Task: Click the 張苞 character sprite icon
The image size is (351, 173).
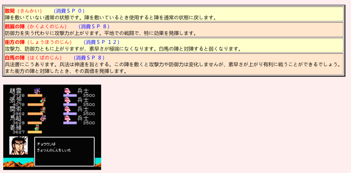Action: 43,100
